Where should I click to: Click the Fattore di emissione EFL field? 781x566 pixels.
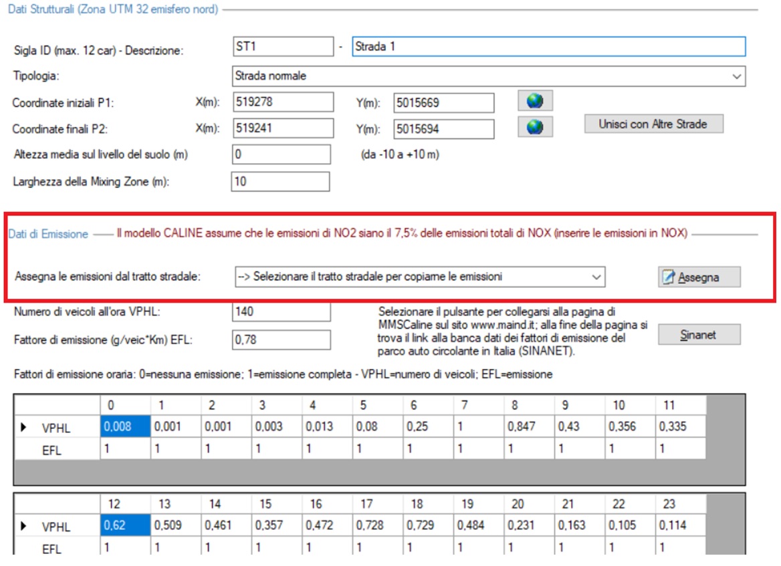(281, 339)
